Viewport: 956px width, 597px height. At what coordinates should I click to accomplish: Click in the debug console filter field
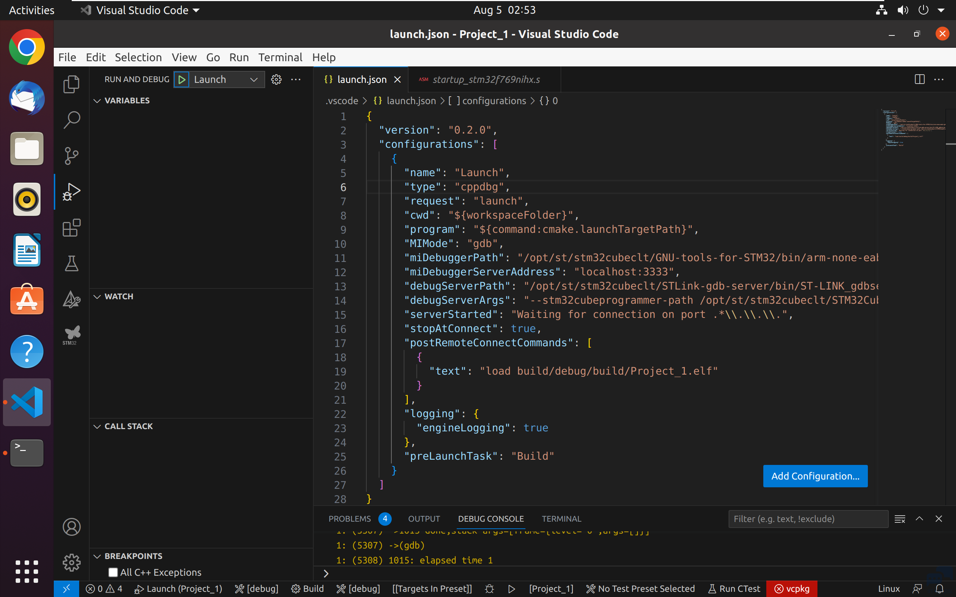tap(808, 519)
